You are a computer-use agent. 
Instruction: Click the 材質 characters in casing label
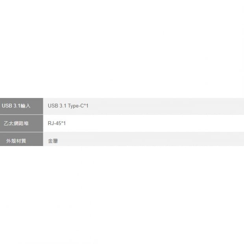[x=21, y=141]
